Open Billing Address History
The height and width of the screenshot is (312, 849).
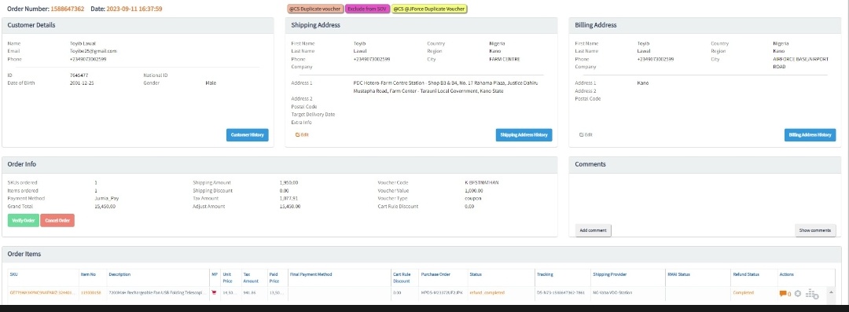810,135
